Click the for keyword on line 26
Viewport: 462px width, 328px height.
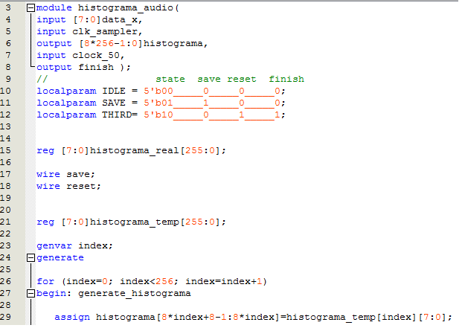(45, 281)
